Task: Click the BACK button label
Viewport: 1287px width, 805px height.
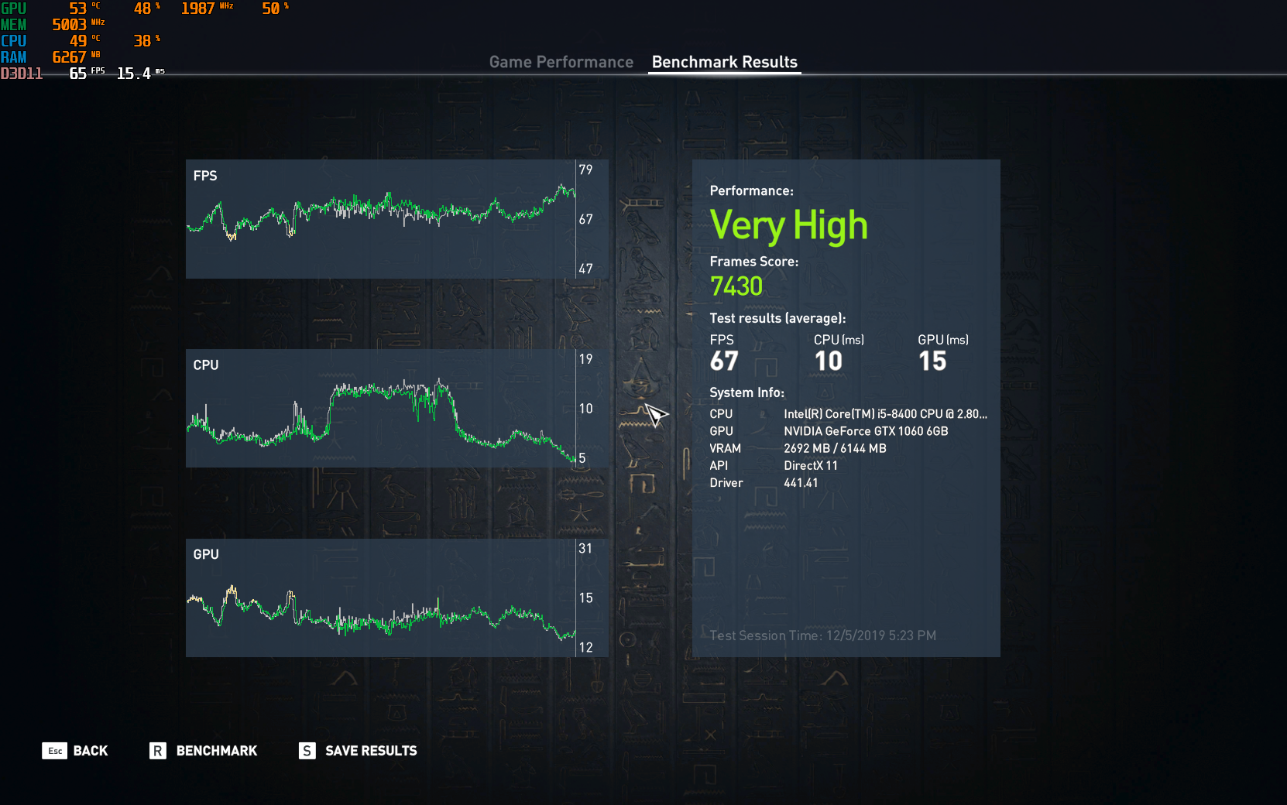Action: 91,751
